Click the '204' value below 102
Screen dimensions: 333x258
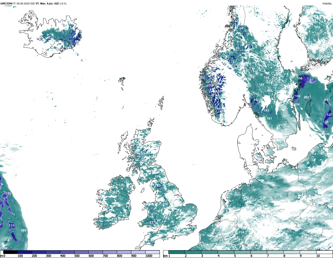click(x=297, y=104)
